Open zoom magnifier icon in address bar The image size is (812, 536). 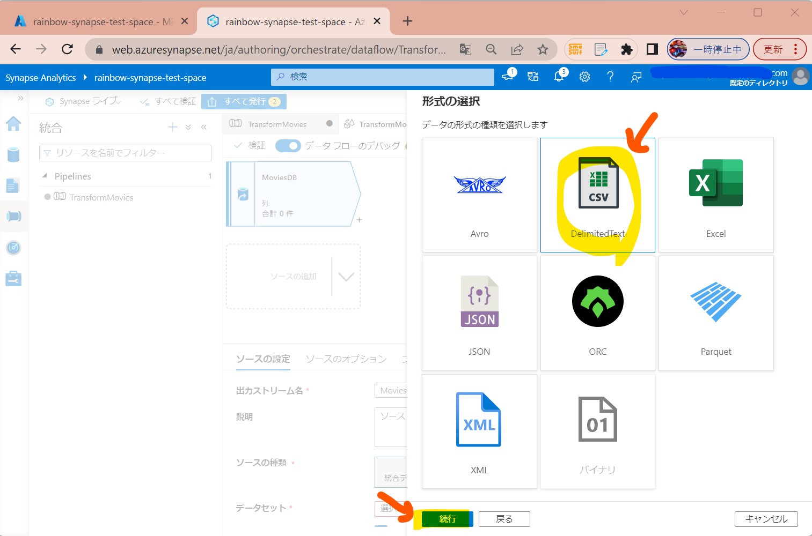pos(491,49)
